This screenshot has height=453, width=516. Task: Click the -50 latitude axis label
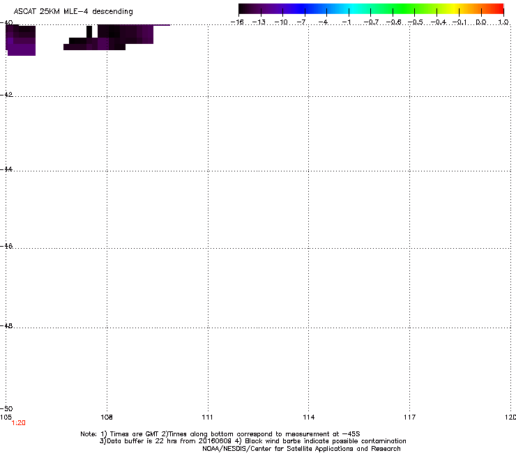6,408
